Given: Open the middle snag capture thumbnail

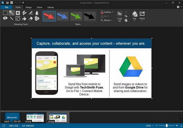Looking at the screenshot, I should pos(35,118).
